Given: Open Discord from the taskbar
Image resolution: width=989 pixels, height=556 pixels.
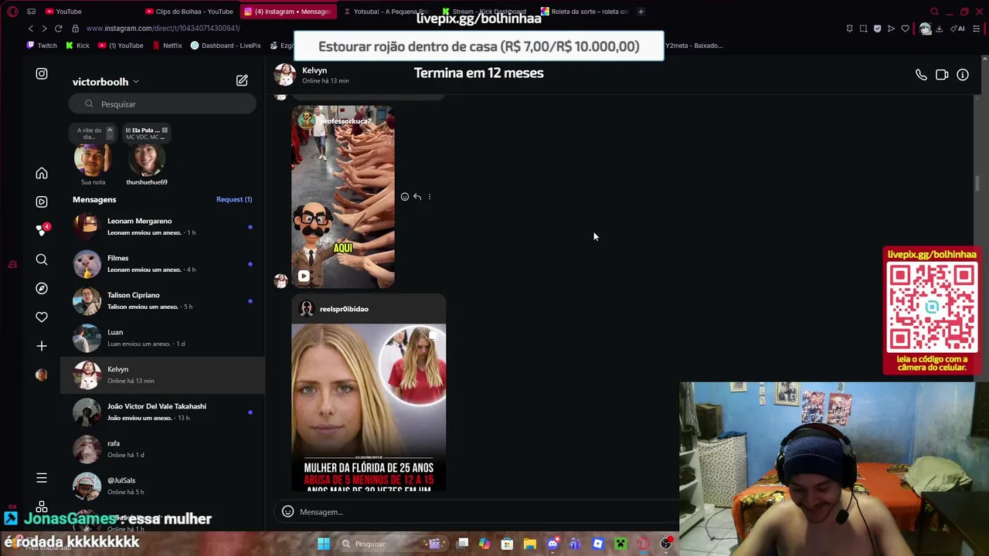Looking at the screenshot, I should pyautogui.click(x=552, y=544).
